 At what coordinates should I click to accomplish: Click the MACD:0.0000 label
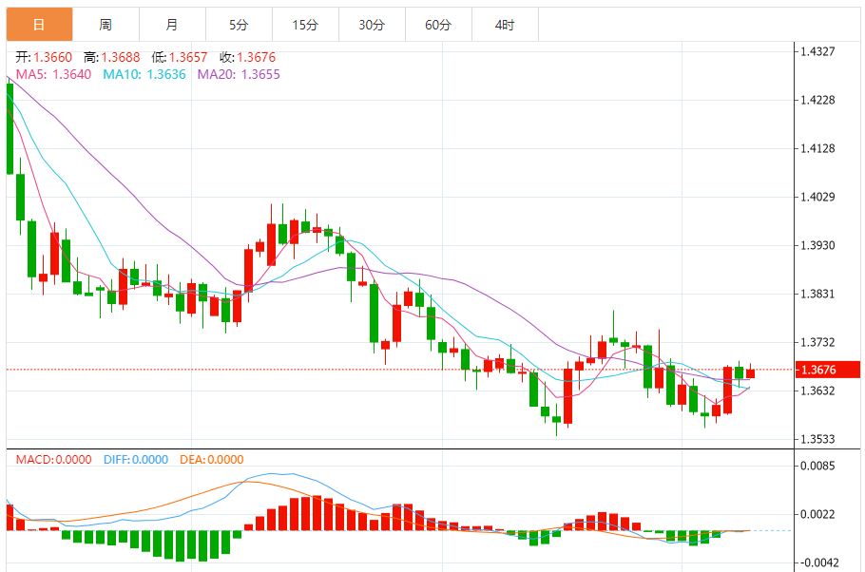point(53,460)
